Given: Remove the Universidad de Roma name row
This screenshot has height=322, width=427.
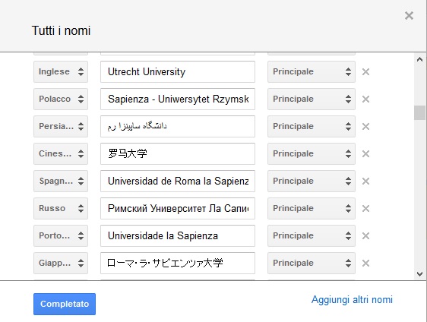Looking at the screenshot, I should click(x=365, y=181).
